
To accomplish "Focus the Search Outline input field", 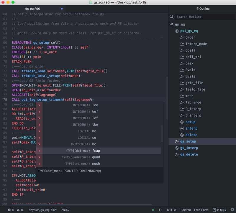I will (x=204, y=17).
